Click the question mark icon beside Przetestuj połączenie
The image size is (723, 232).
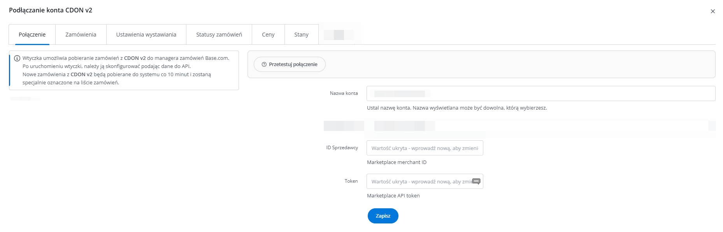tap(264, 65)
